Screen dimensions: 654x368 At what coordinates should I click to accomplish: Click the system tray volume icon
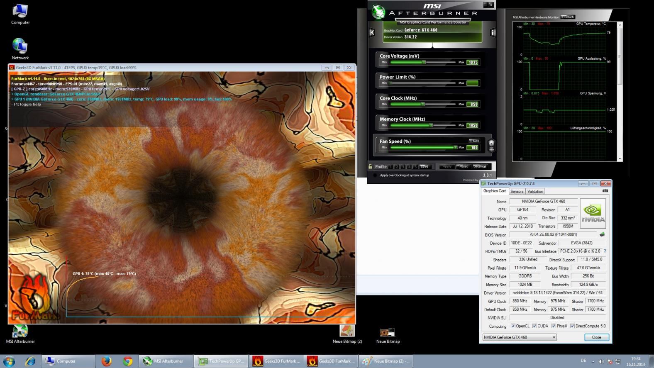pyautogui.click(x=601, y=361)
